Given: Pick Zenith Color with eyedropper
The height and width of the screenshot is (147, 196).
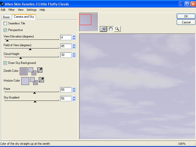Looking at the screenshot, I should (40, 70).
